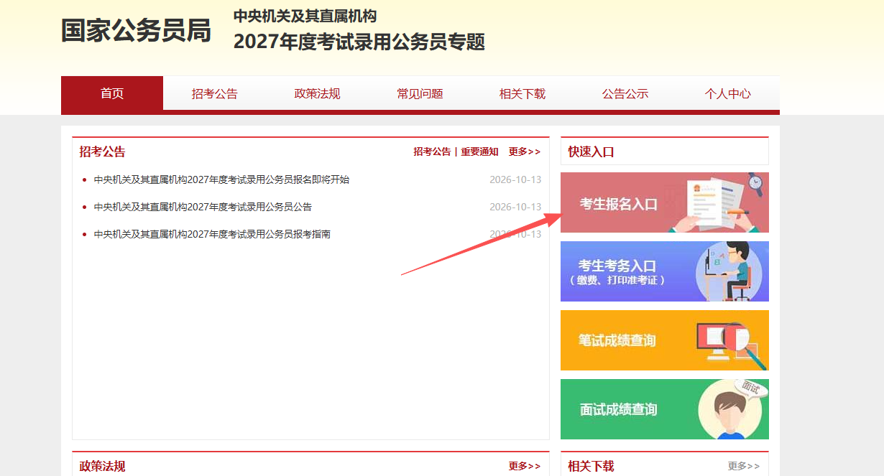Click the 快速入口 heading
This screenshot has width=884, height=476.
pos(591,151)
